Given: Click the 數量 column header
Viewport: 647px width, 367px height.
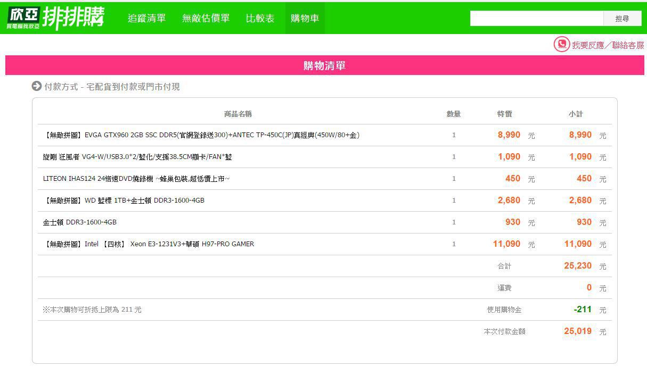Looking at the screenshot, I should pos(454,114).
